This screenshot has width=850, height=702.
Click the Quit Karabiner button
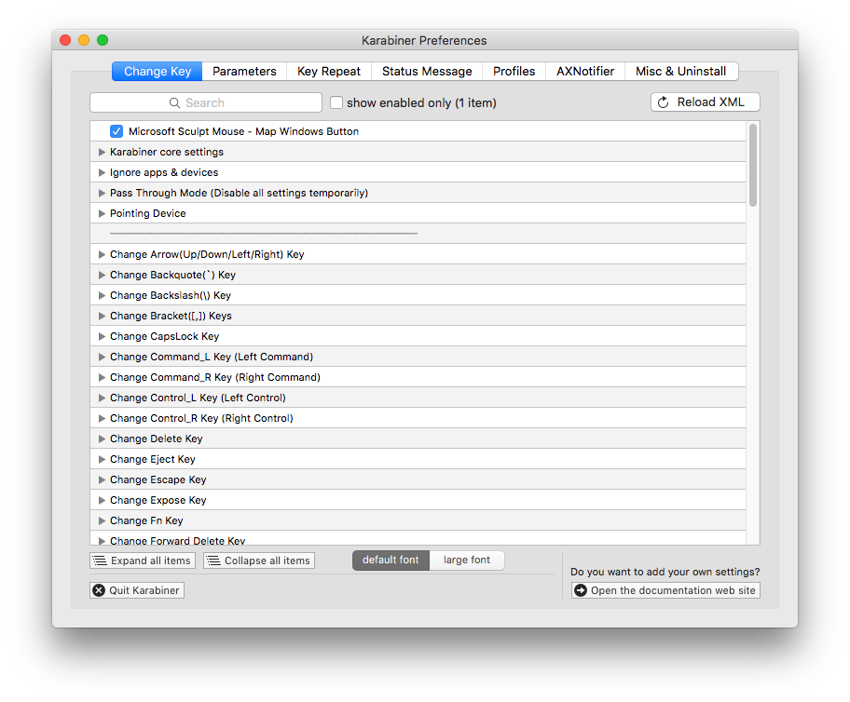tap(137, 590)
